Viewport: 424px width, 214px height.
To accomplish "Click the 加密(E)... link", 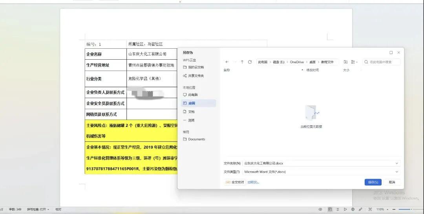I will 253,182.
